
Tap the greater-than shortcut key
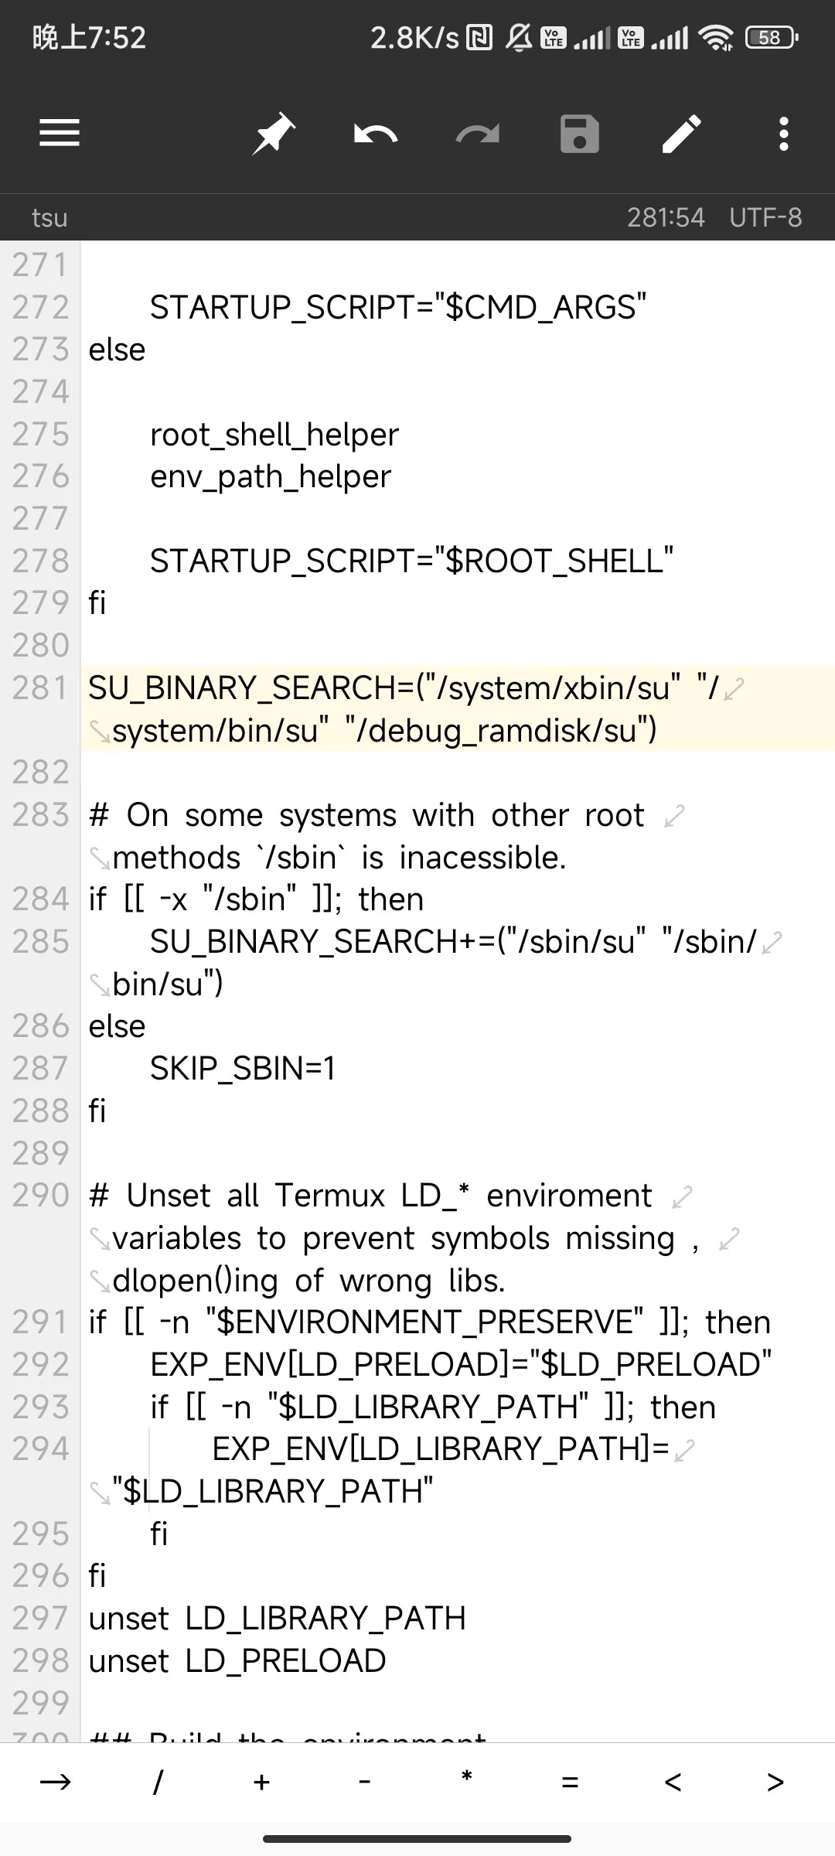(775, 1783)
